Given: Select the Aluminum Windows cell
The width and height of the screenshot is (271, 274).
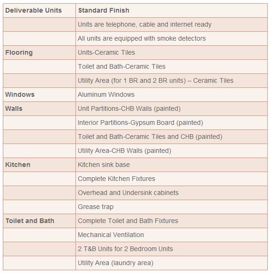Looking at the screenshot, I should point(172,95).
